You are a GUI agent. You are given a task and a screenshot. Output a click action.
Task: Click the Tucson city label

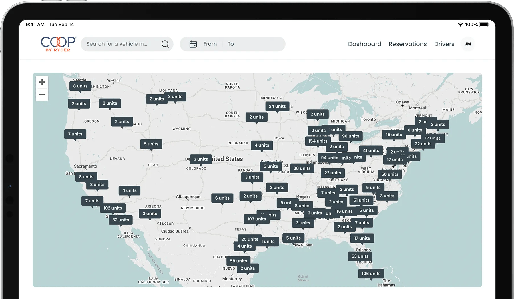(x=166, y=224)
